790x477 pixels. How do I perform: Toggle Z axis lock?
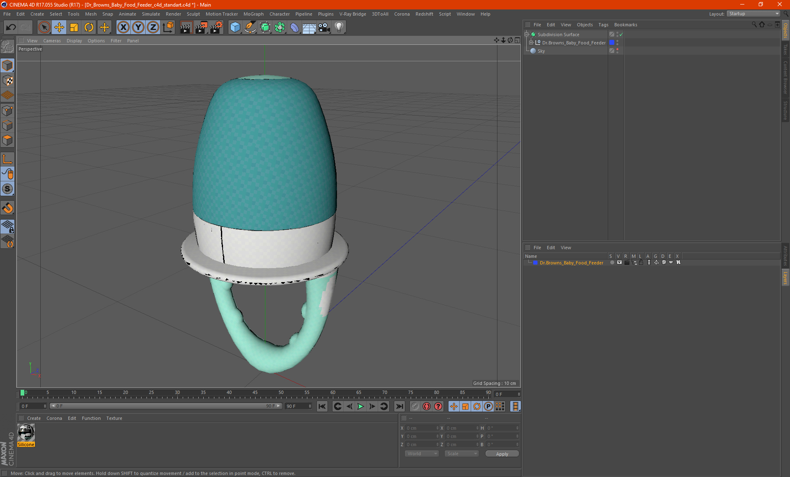pos(153,28)
